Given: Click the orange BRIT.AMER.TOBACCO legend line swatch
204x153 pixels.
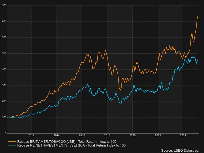Looking at the screenshot, I should point(12,141).
